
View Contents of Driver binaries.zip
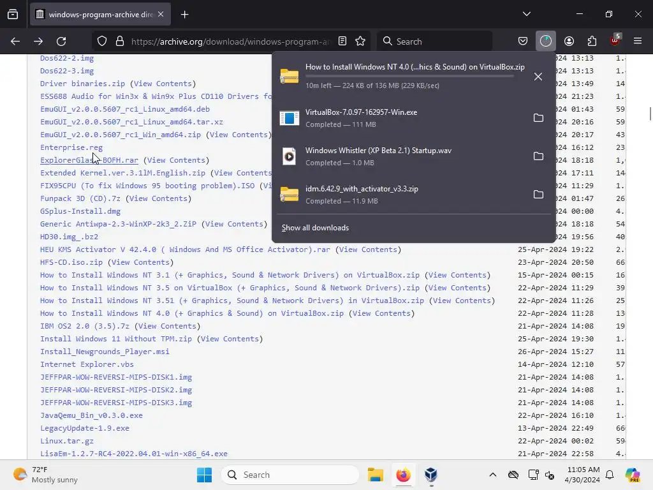pos(163,84)
